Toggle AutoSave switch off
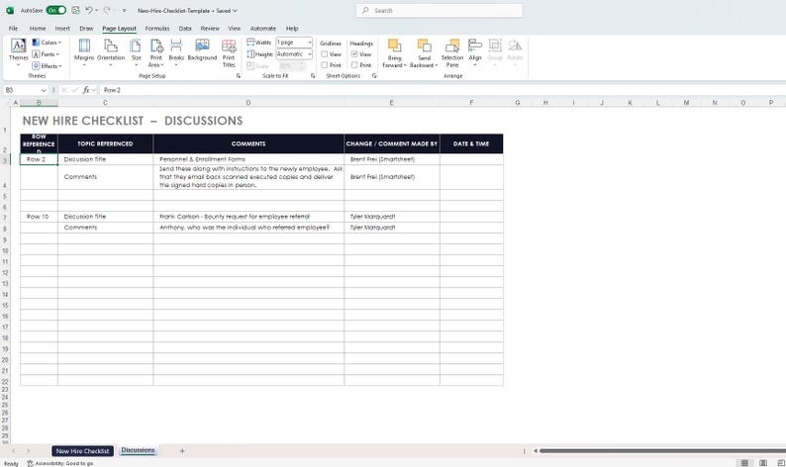This screenshot has height=467, width=786. [56, 10]
